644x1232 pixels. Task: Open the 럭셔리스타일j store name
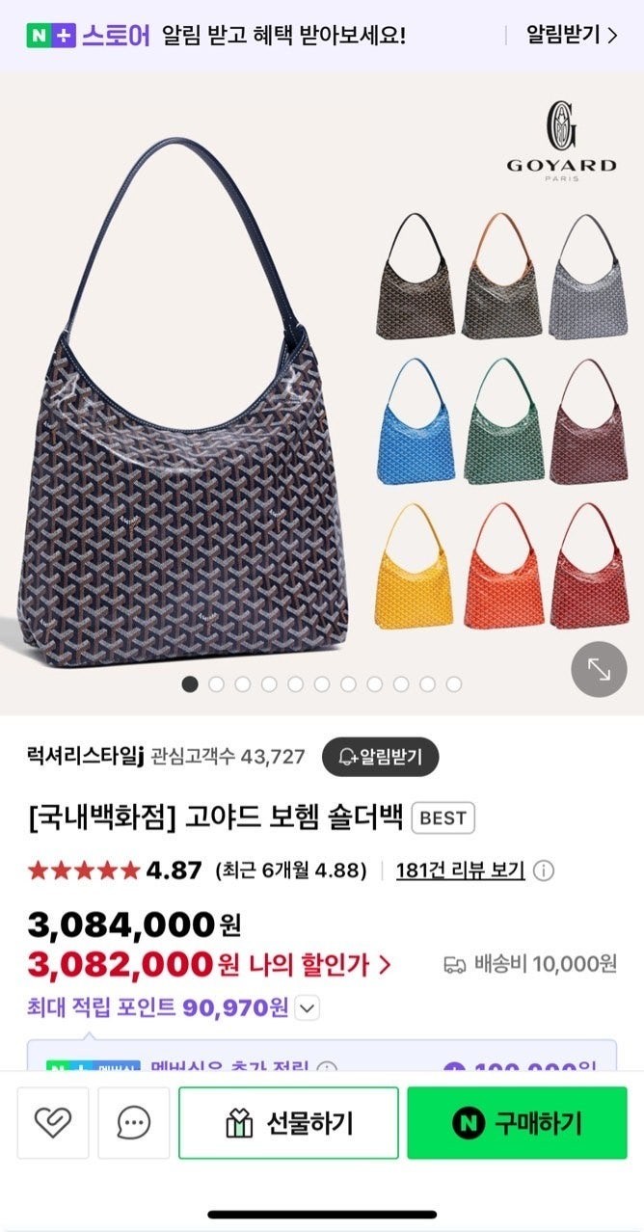point(86,757)
